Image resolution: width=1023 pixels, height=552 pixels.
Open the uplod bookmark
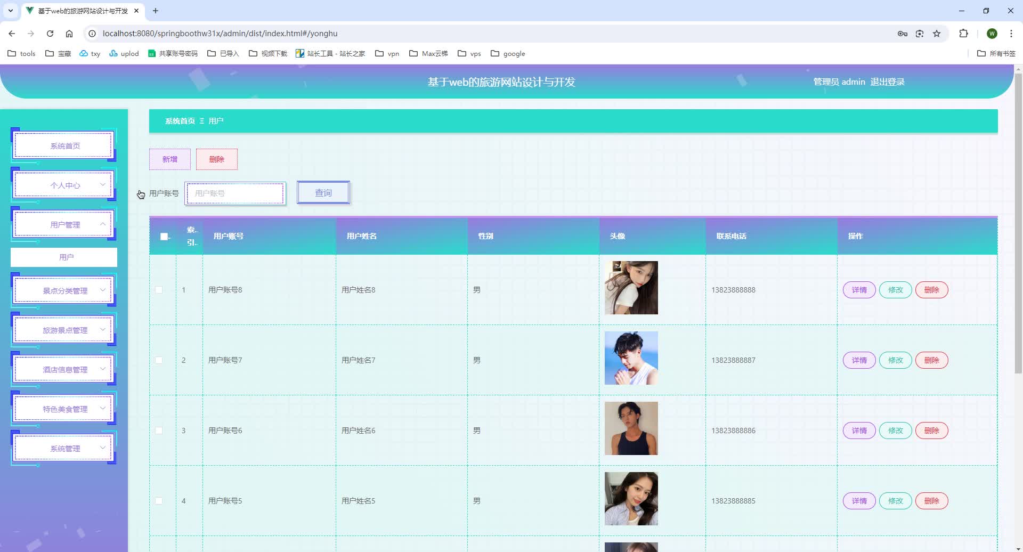click(x=124, y=53)
